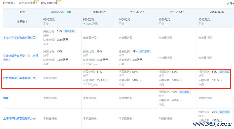Click the green up arrow beside 2040万元
This screenshot has width=234, height=129.
(84, 84)
